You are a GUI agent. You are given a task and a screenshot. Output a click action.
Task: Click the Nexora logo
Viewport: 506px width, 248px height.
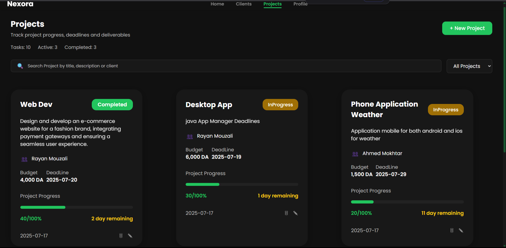coord(20,4)
